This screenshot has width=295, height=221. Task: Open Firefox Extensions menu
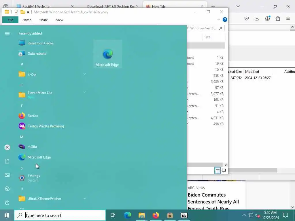click(278, 18)
